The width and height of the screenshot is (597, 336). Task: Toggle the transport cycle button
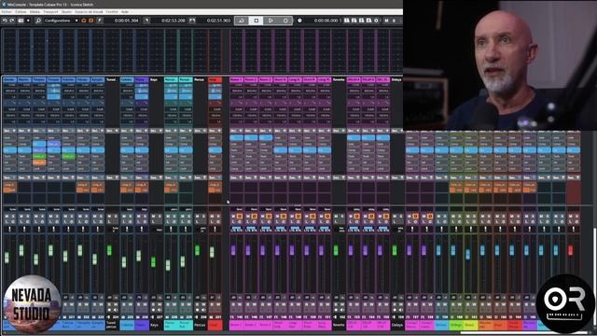click(x=242, y=21)
